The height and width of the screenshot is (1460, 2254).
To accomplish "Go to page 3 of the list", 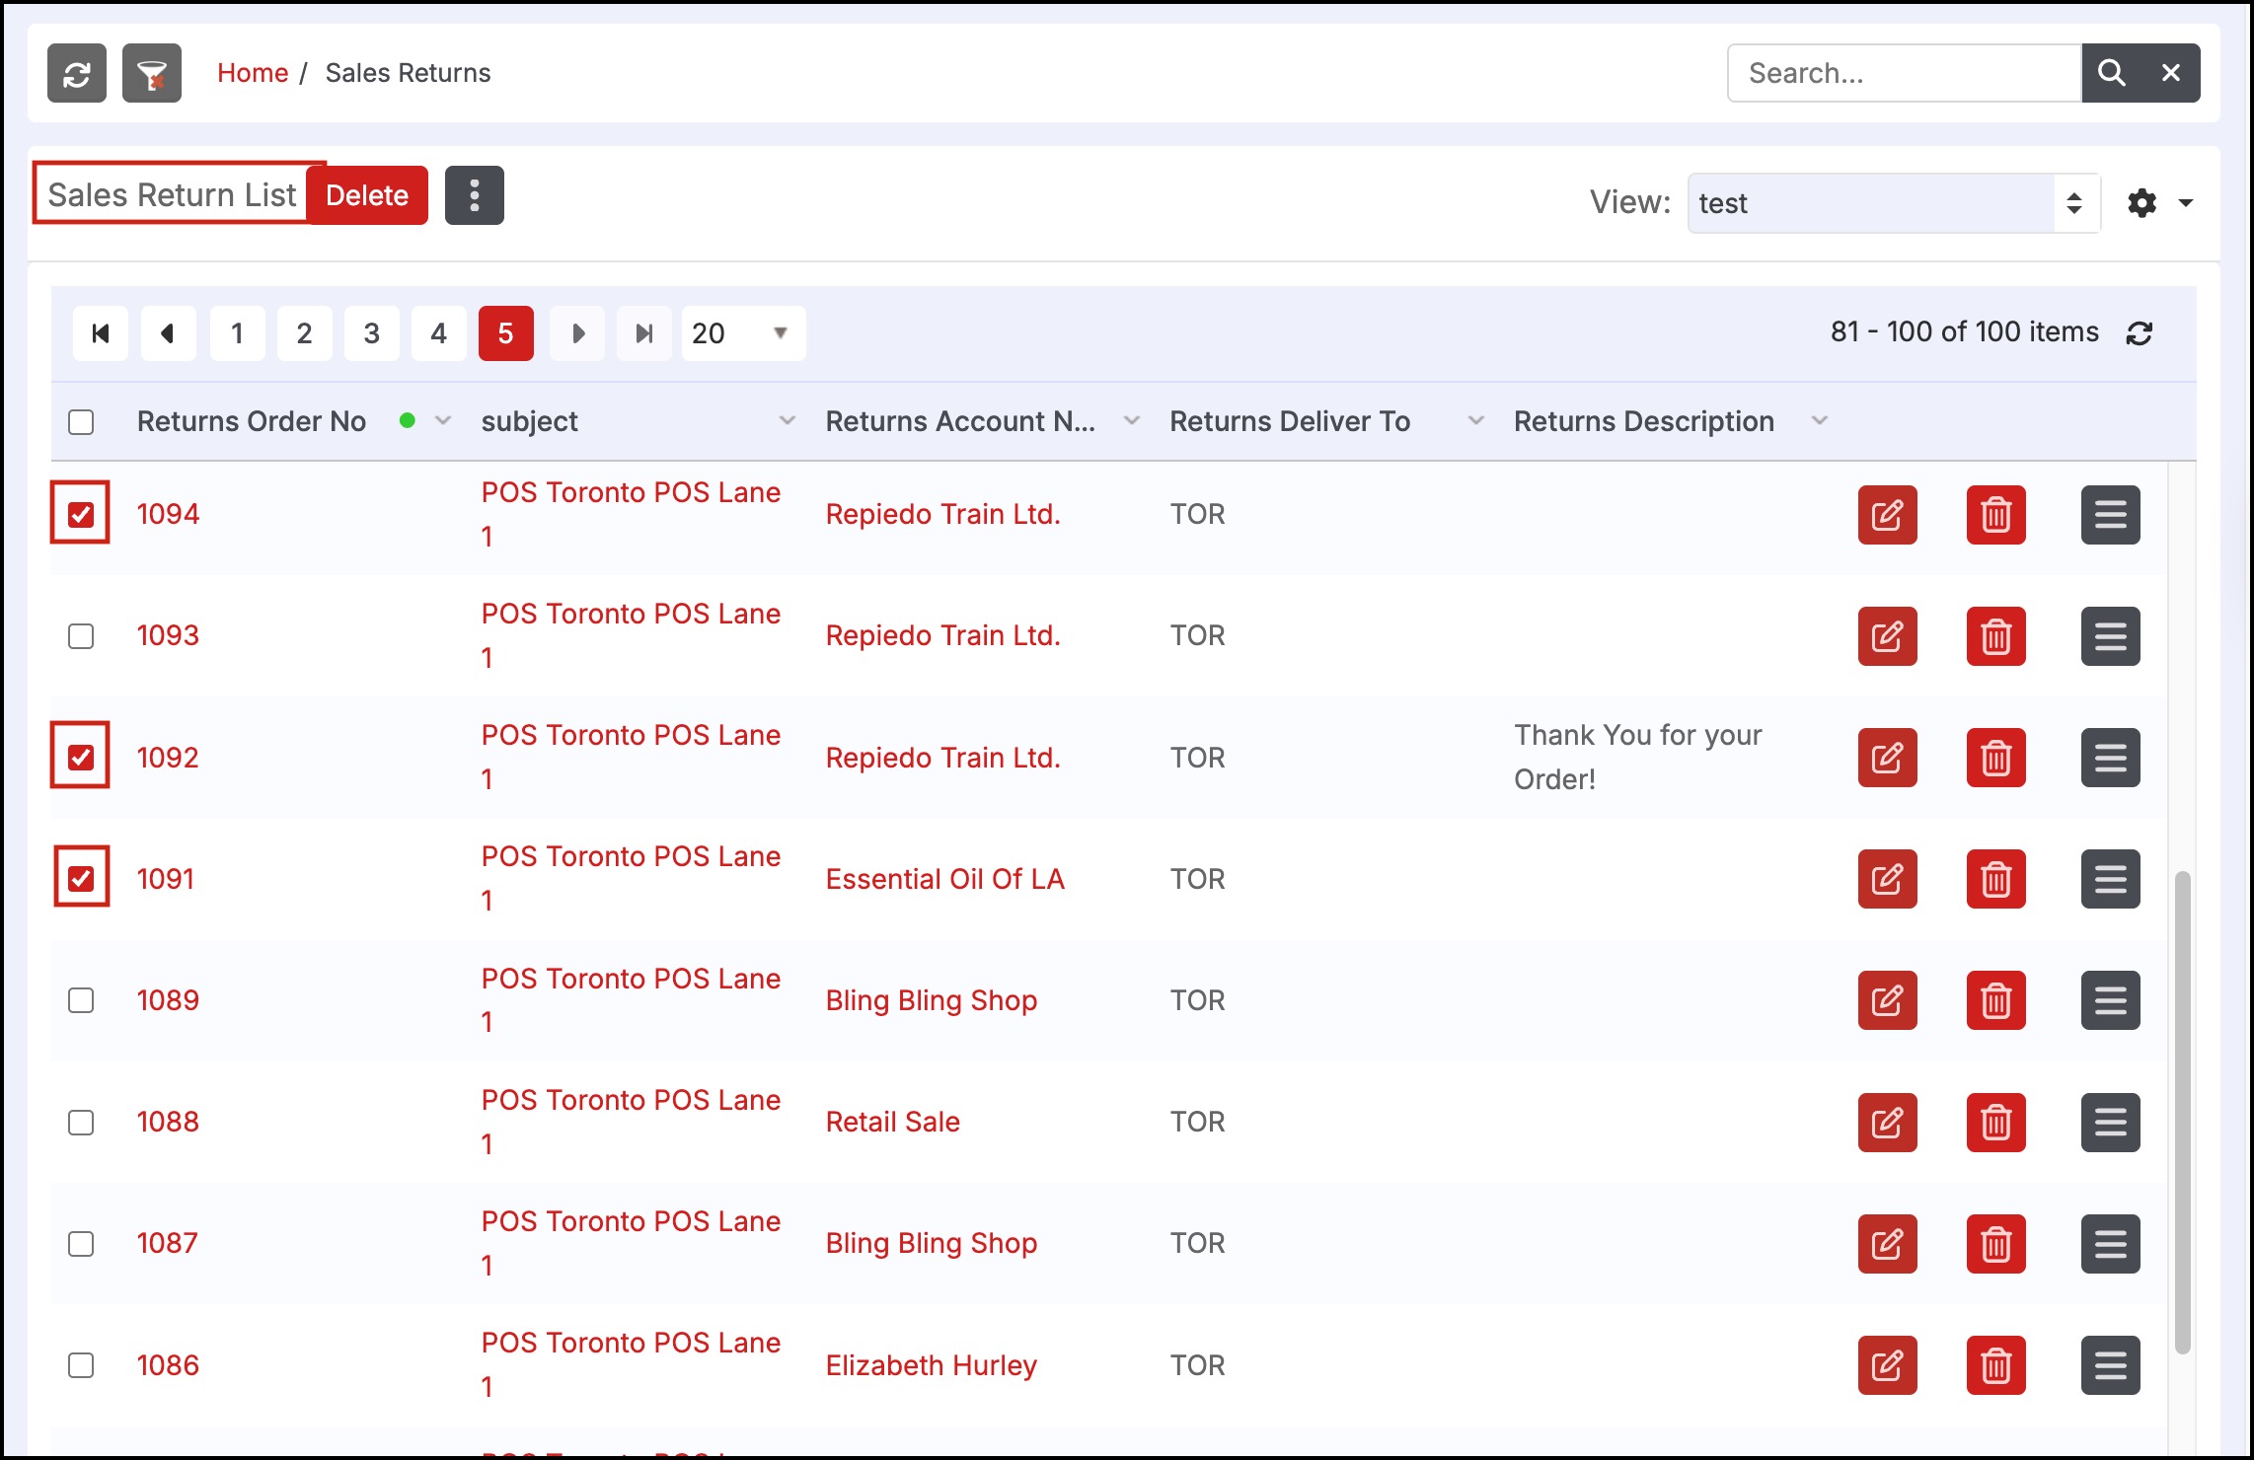I will (x=371, y=333).
